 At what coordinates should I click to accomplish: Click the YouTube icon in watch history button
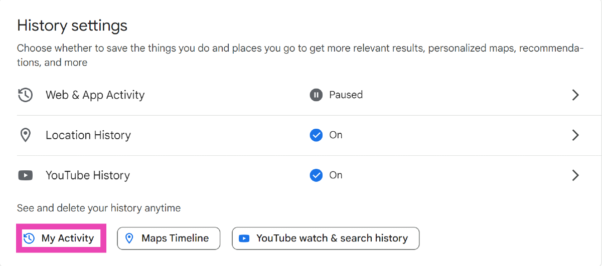[244, 238]
